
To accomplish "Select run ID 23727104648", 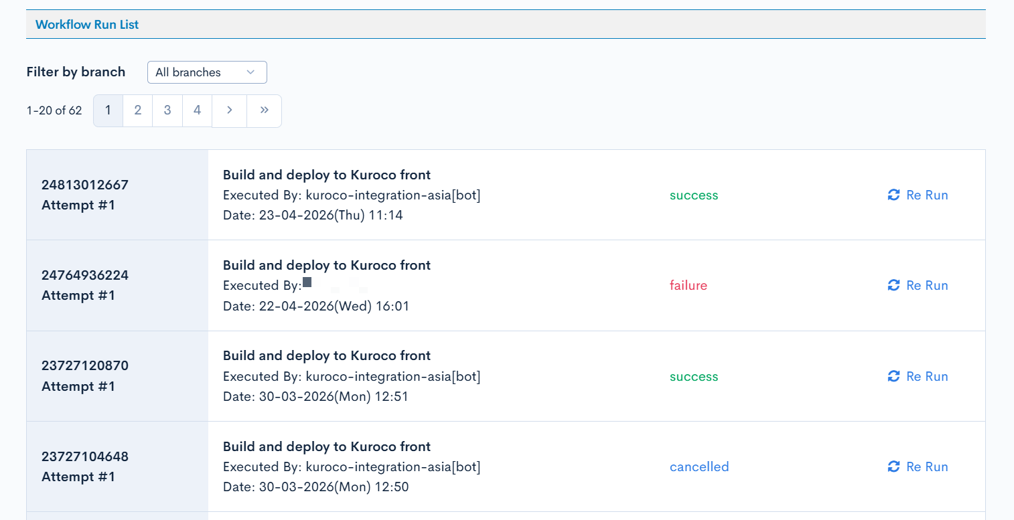I will click(85, 456).
